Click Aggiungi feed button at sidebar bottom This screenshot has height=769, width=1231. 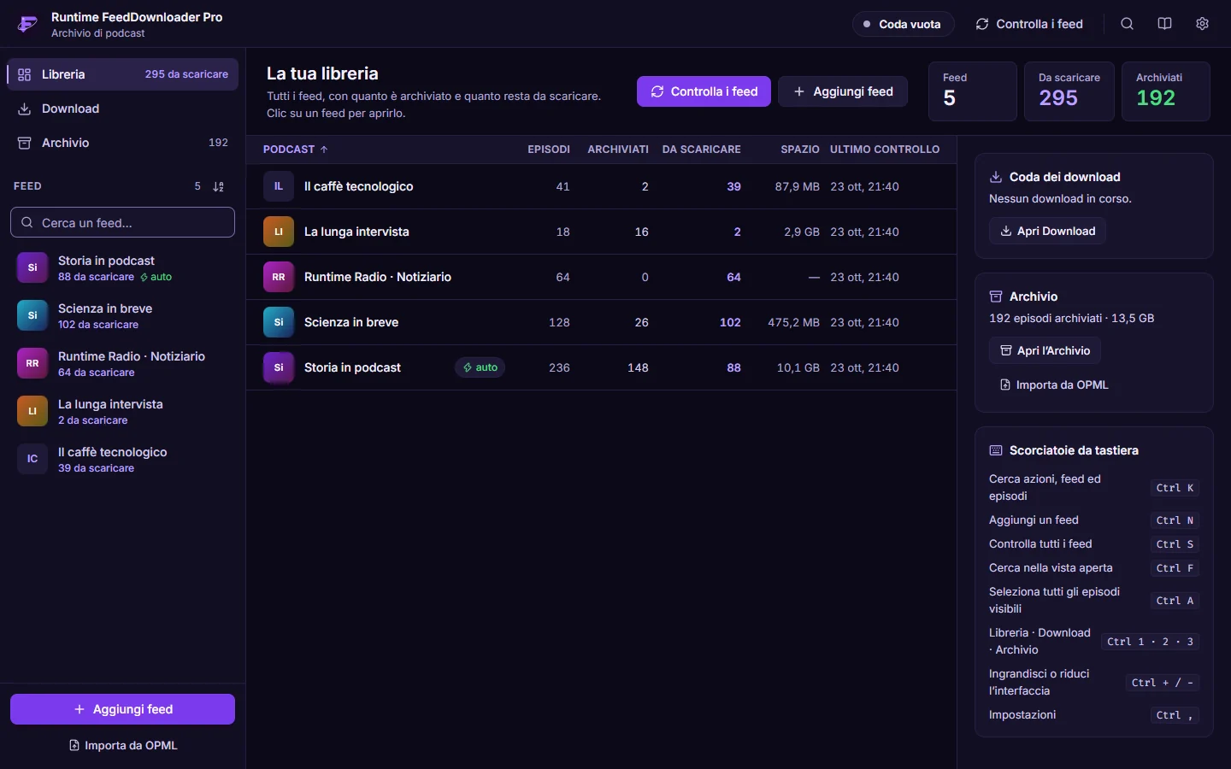pyautogui.click(x=122, y=709)
